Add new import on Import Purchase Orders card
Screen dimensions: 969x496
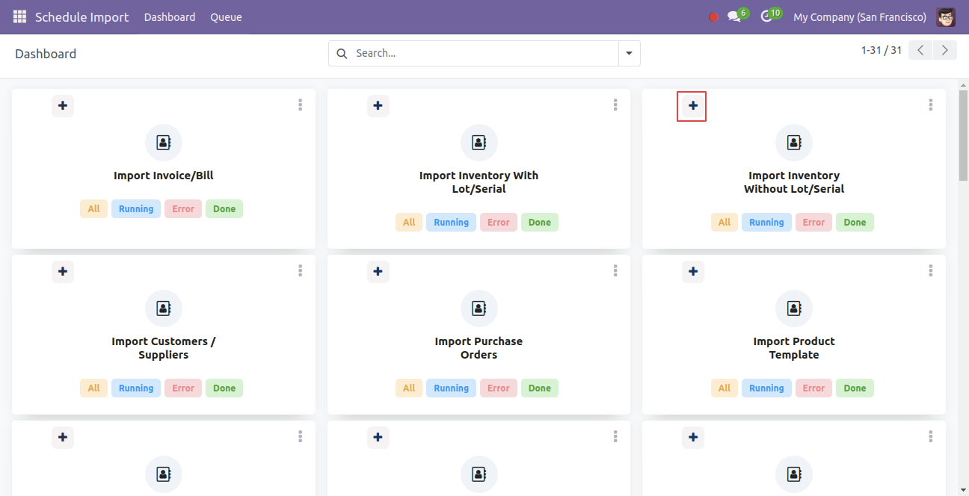pyautogui.click(x=378, y=271)
